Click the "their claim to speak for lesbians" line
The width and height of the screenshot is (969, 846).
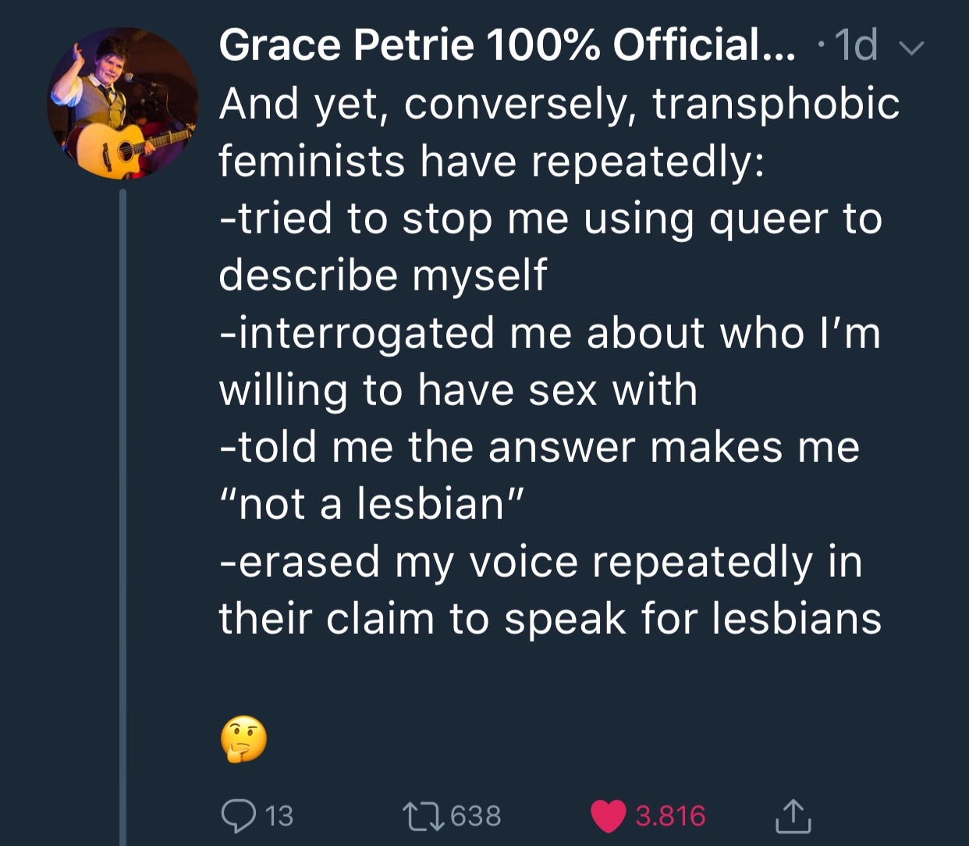pyautogui.click(x=550, y=619)
